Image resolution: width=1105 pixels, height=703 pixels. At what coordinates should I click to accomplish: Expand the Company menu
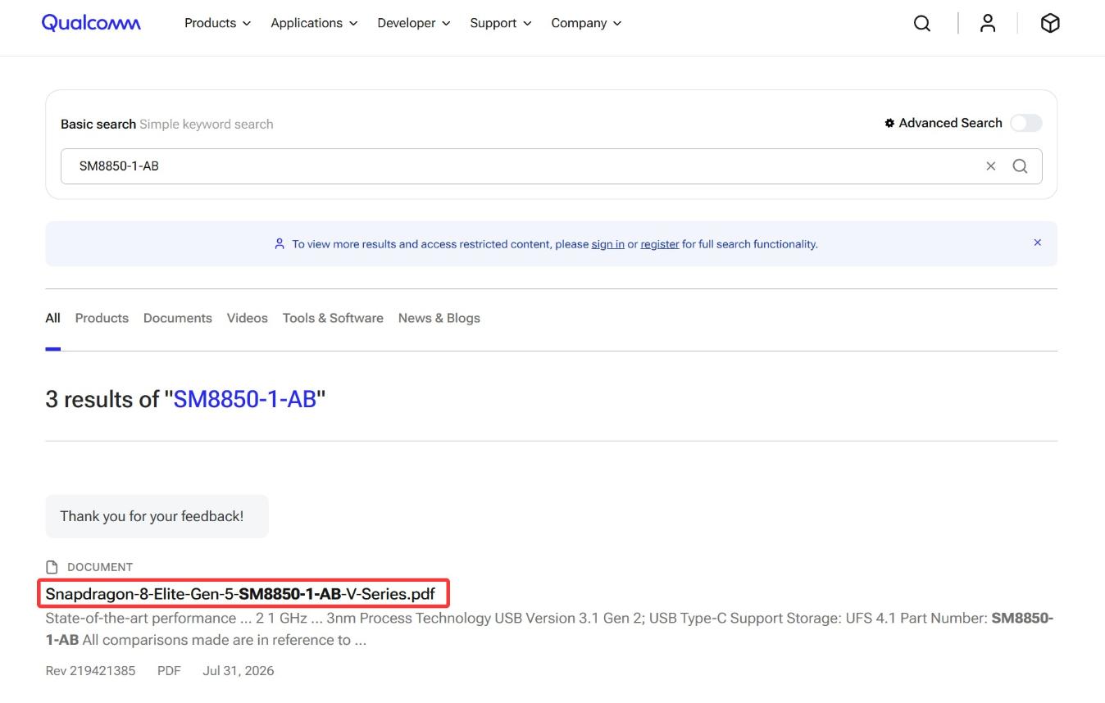coord(586,23)
